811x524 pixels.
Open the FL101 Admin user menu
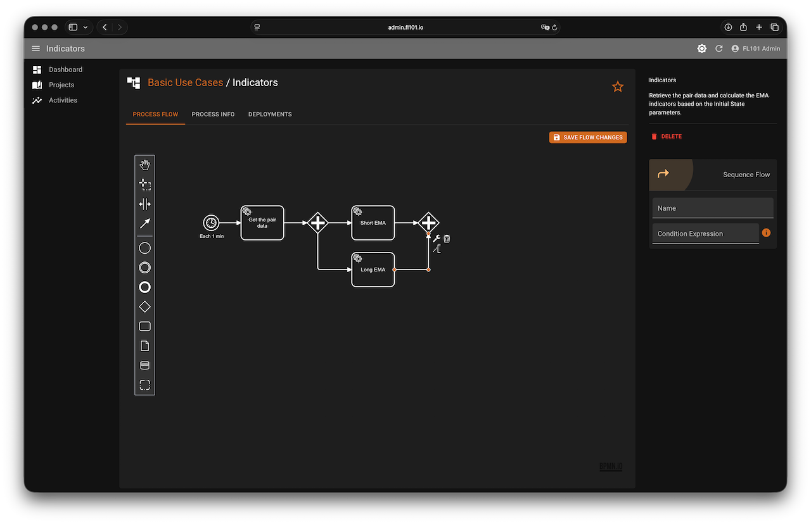click(x=755, y=49)
